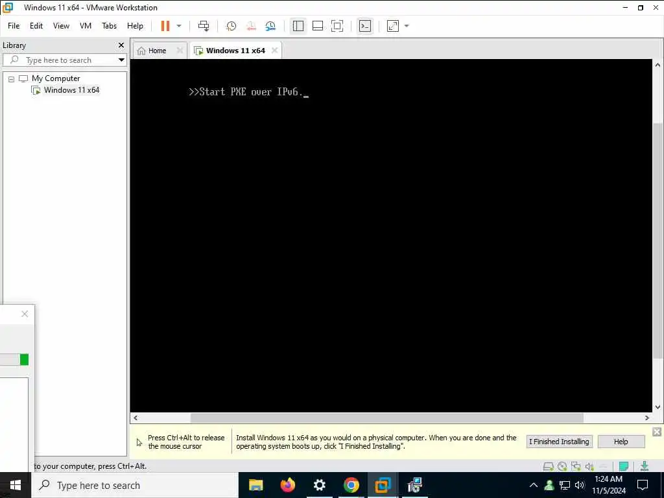This screenshot has width=664, height=498.
Task: Click the VM display scroll down arrow
Action: (x=658, y=407)
